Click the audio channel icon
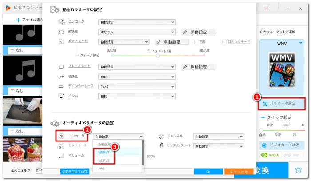Screen dimensions: 311x181 [x=163, y=137]
